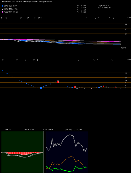Click the 33 axis label on upper chart

point(125,24)
